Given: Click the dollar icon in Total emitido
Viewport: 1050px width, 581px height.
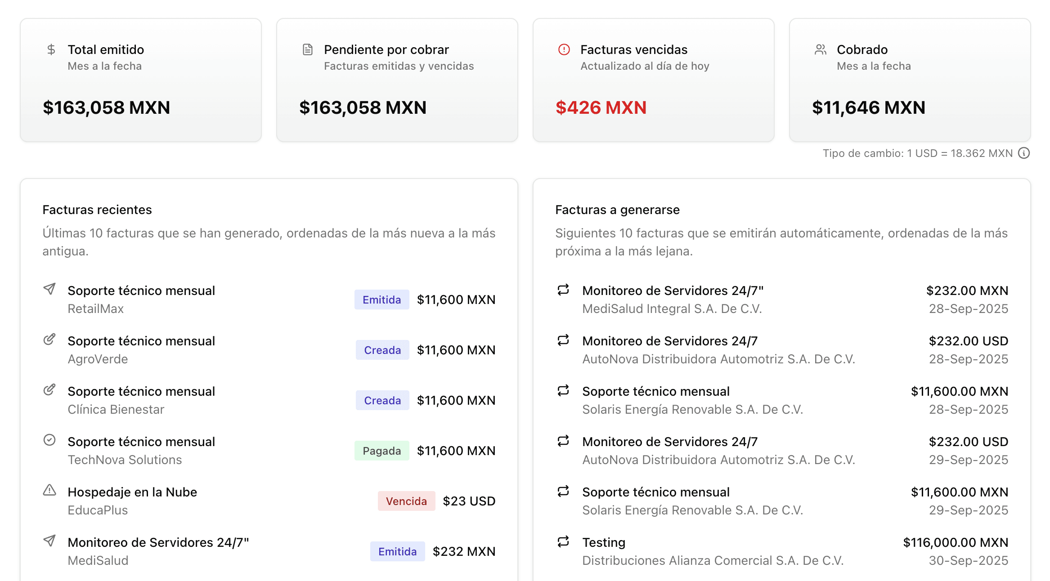Looking at the screenshot, I should tap(51, 49).
